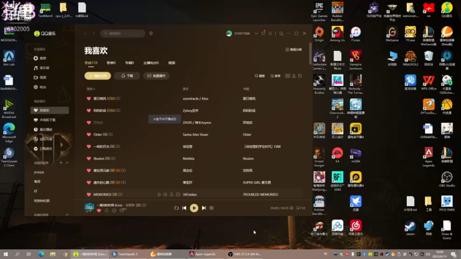This screenshot has width=461, height=259.
Task: Select the 歌曲118 songs tab
Action: [x=91, y=63]
